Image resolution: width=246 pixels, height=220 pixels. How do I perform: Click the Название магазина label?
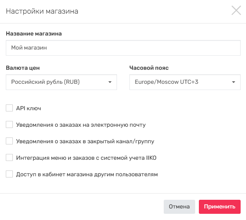click(x=34, y=33)
